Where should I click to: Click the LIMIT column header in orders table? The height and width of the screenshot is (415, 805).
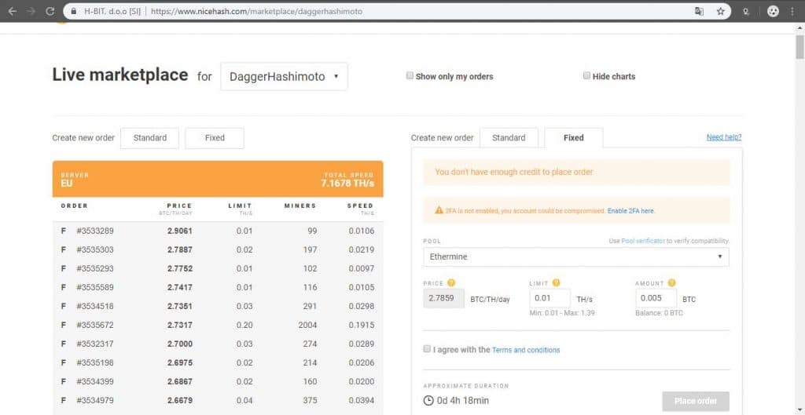[241, 206]
